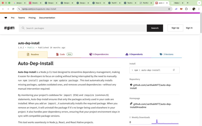Close the Portfolio tab
The image size is (202, 126).
click(151, 3)
